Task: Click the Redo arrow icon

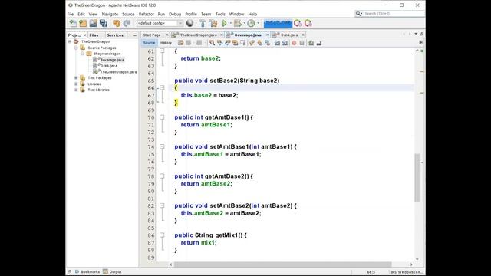Action: pos(127,23)
